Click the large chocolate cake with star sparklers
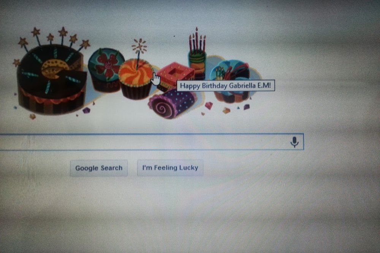380x253 pixels. 51,77
